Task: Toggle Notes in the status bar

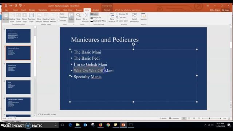Action: pyautogui.click(x=163, y=118)
